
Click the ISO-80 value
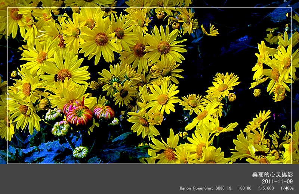pyautogui.click(x=245, y=188)
